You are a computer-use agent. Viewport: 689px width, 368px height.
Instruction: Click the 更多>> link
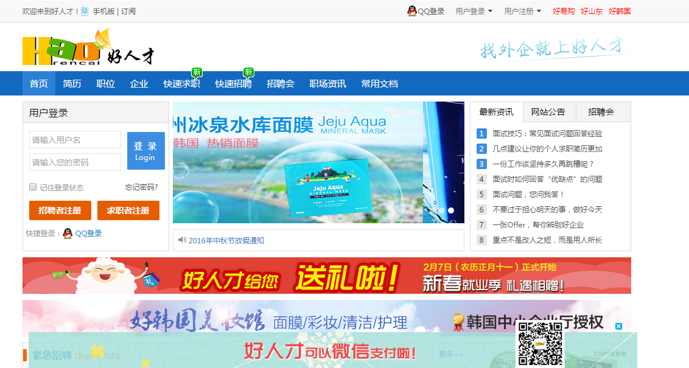click(451, 354)
